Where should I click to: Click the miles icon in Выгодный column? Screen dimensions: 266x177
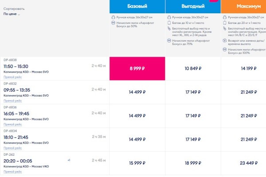tap(169, 41)
